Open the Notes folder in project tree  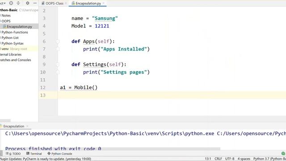(x=6, y=16)
